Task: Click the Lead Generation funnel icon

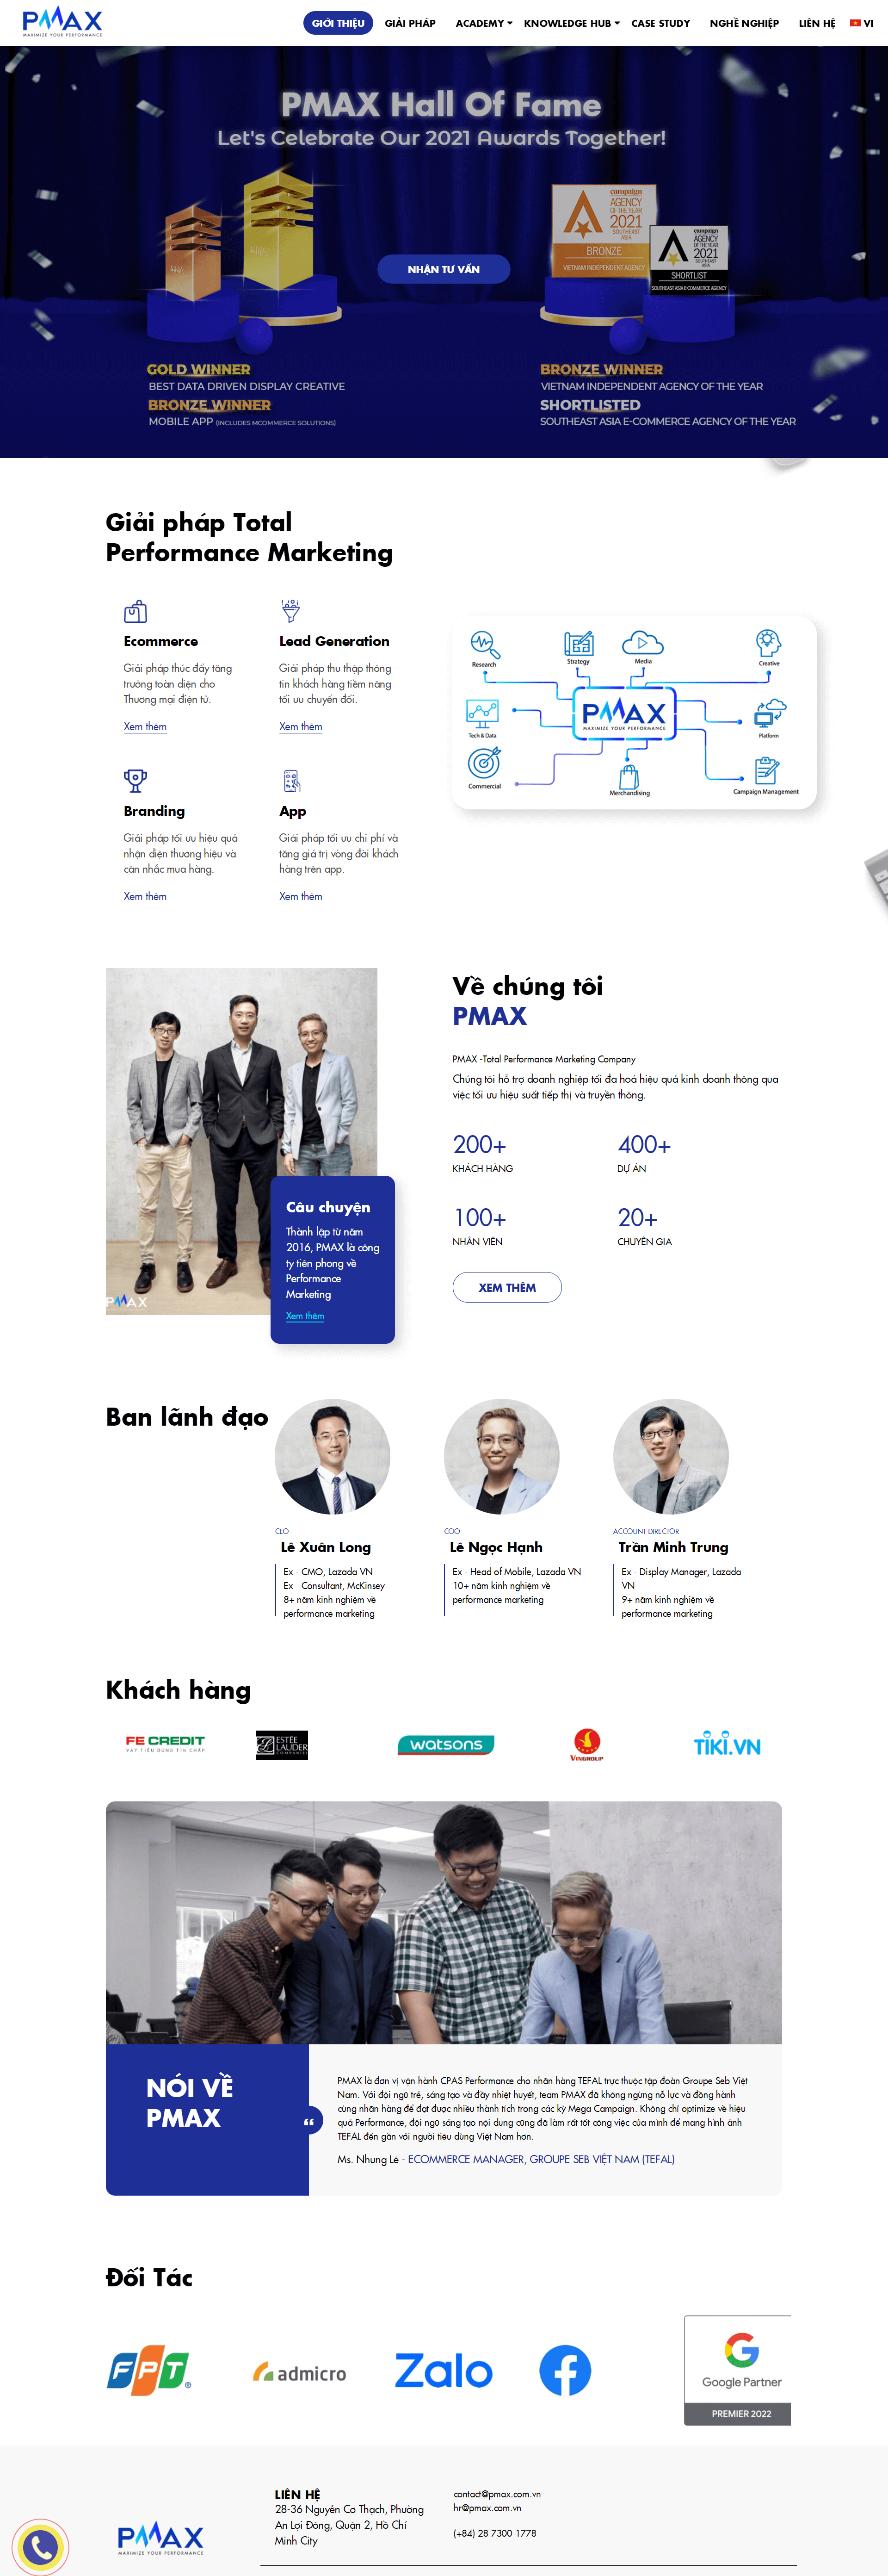Action: 290,610
